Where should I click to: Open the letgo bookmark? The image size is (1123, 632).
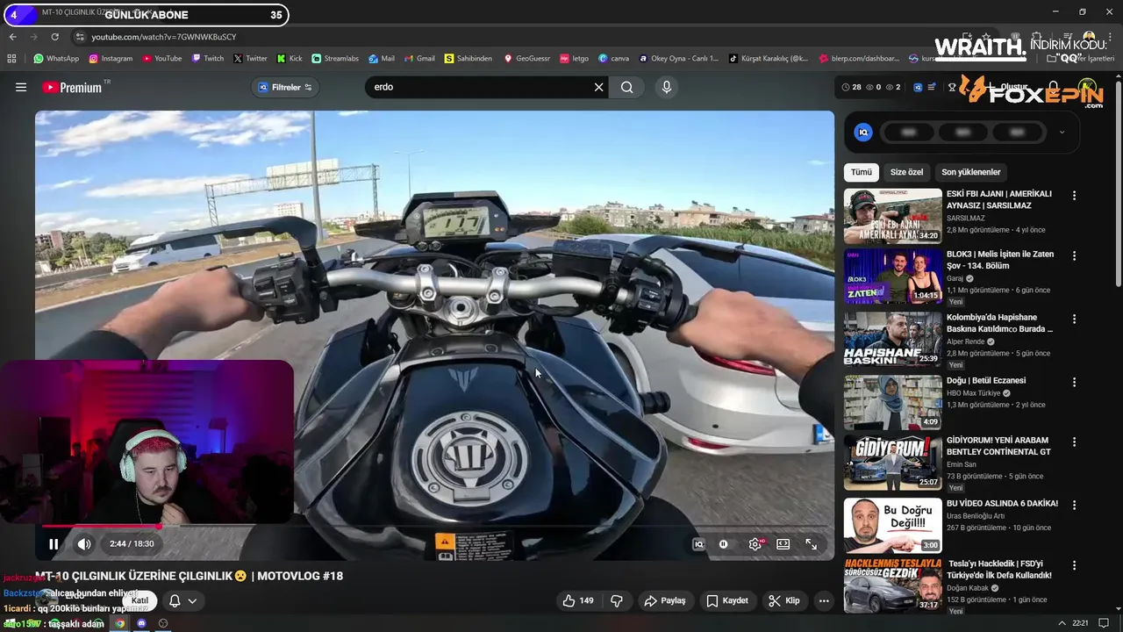click(x=574, y=59)
